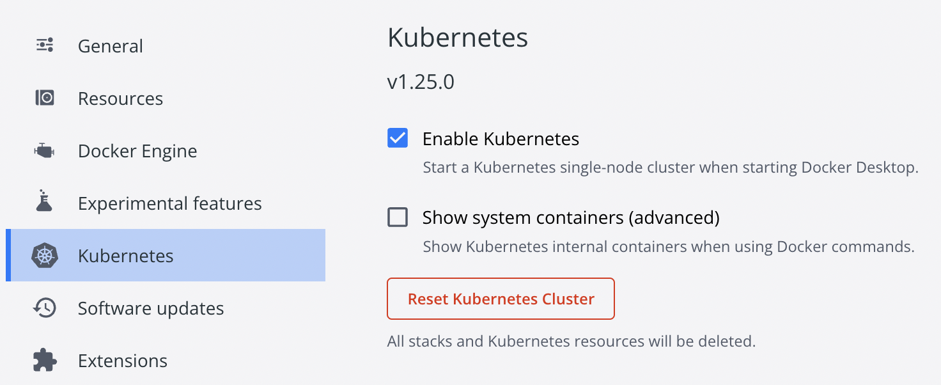Click the v1.25.0 version text
941x385 pixels.
tap(421, 82)
